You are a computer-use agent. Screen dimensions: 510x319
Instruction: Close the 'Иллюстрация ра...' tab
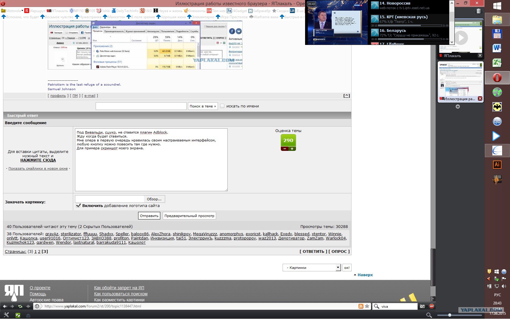point(480,99)
